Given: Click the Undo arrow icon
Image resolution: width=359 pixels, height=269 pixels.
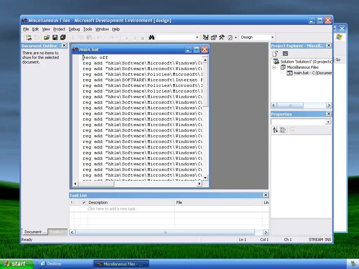Looking at the screenshot, I should tap(100, 37).
